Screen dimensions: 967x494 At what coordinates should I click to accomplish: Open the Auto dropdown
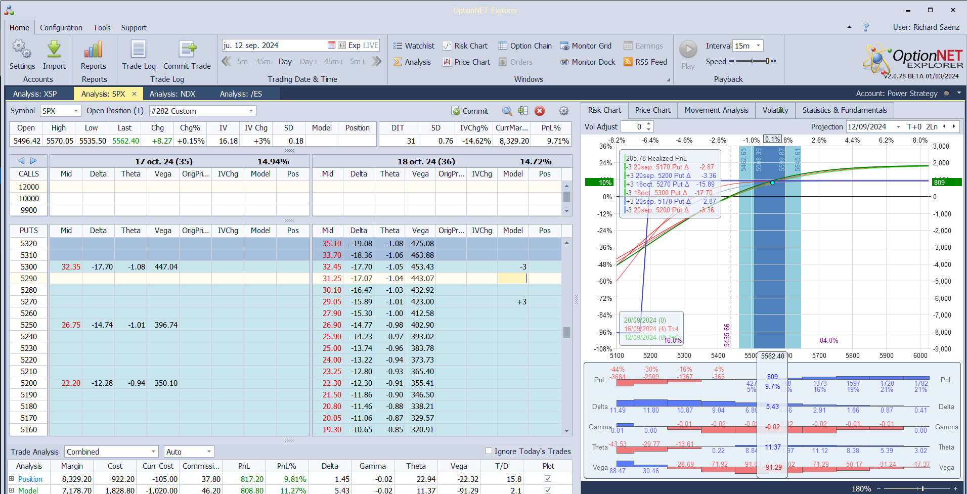(209, 452)
